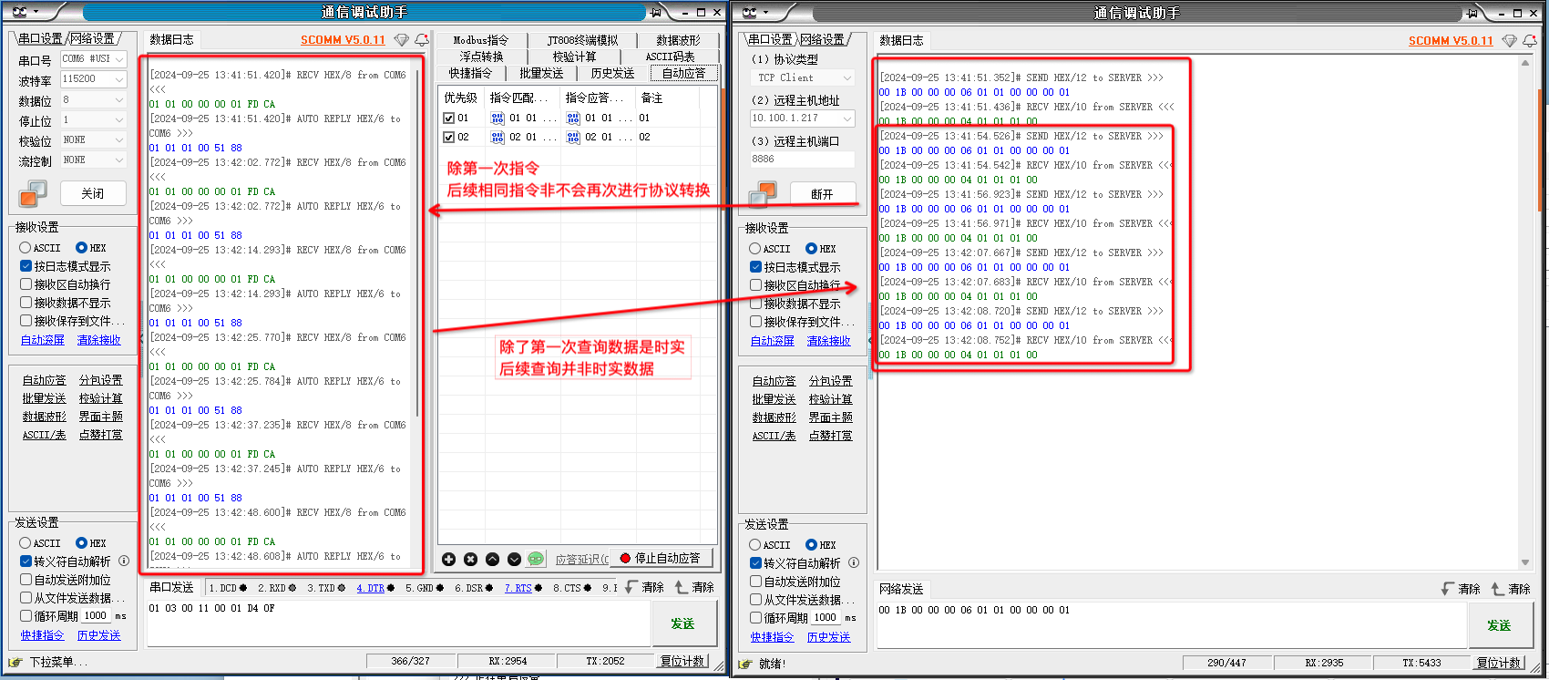Viewport: 1549px width, 680px height.
Task: Click the info icon beside 转义符自动解析 in left window
Action: 124,562
